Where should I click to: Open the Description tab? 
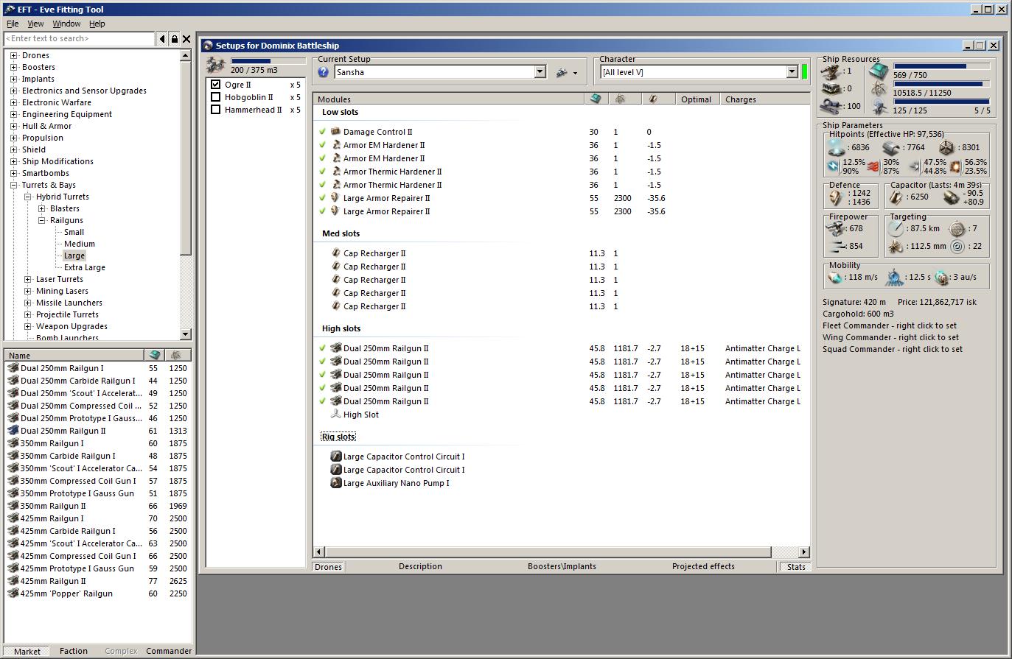click(x=420, y=566)
